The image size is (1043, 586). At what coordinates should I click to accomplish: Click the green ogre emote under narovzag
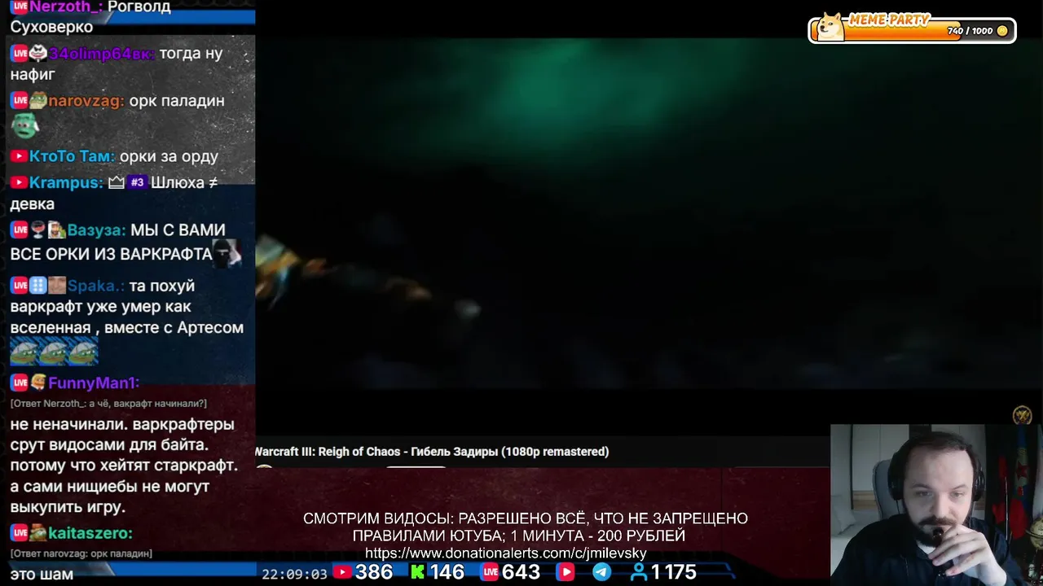[x=24, y=125]
